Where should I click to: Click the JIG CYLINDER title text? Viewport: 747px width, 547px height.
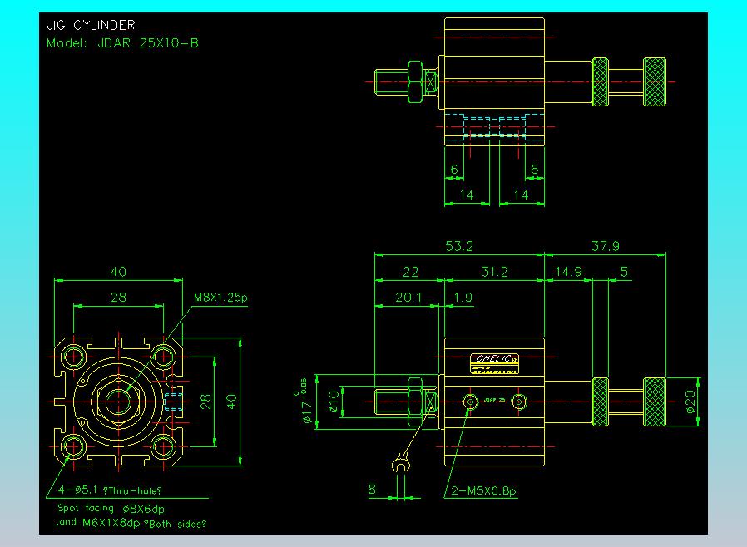(91, 25)
